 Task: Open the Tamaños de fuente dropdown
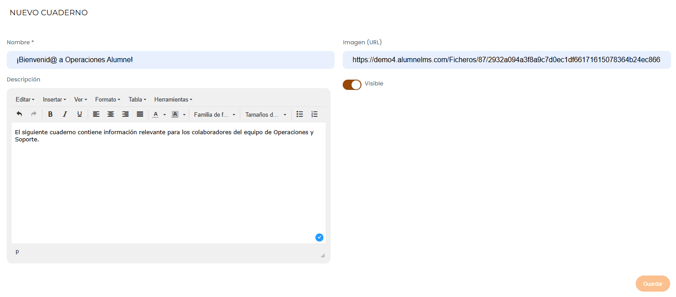266,115
